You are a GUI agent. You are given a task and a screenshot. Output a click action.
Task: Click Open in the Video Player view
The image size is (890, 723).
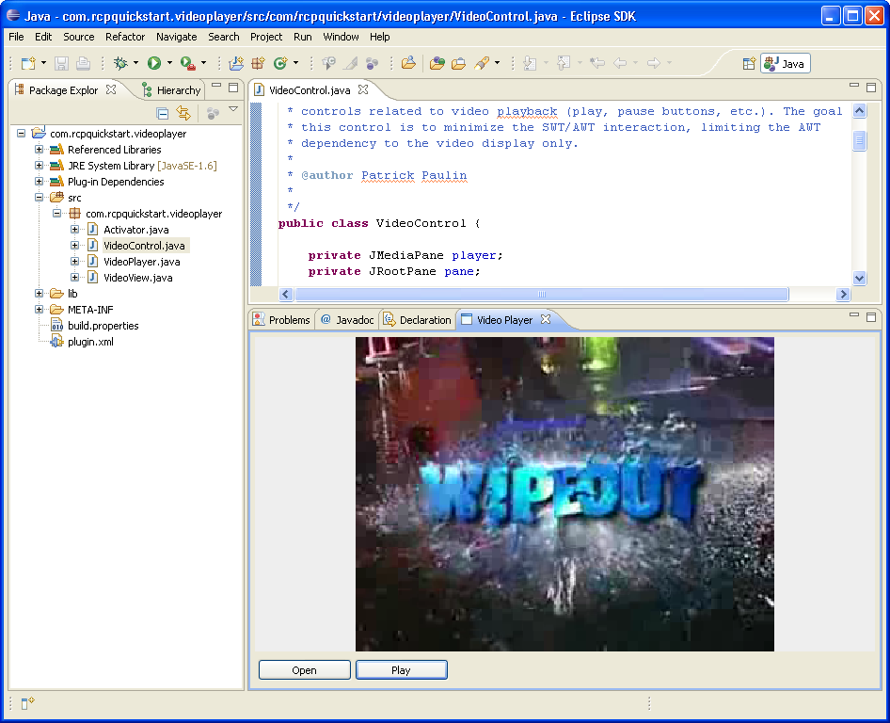click(x=304, y=669)
